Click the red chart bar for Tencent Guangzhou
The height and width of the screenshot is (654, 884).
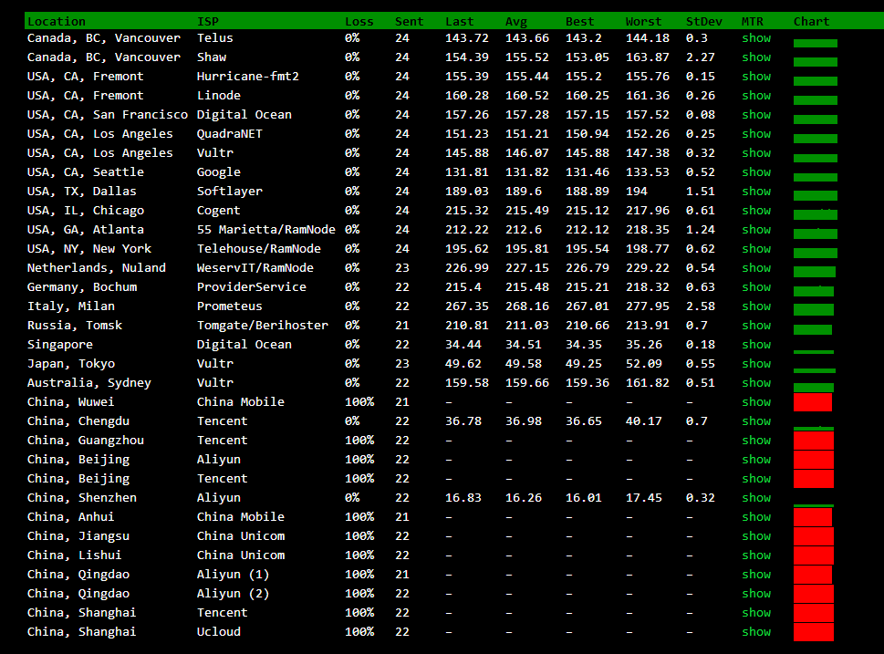pos(813,441)
